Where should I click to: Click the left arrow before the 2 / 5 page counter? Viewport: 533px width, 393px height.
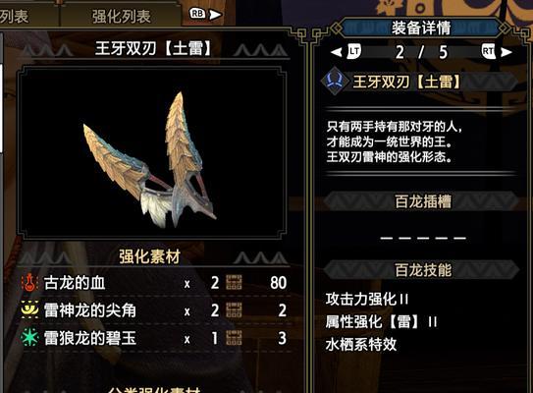(x=336, y=52)
